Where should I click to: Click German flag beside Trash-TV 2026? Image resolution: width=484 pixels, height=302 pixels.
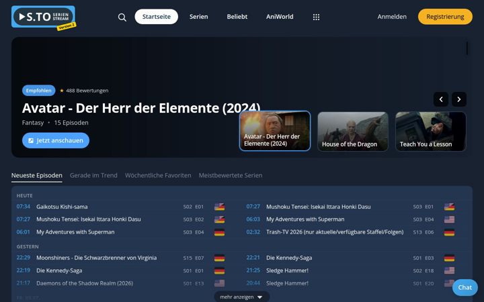click(449, 232)
